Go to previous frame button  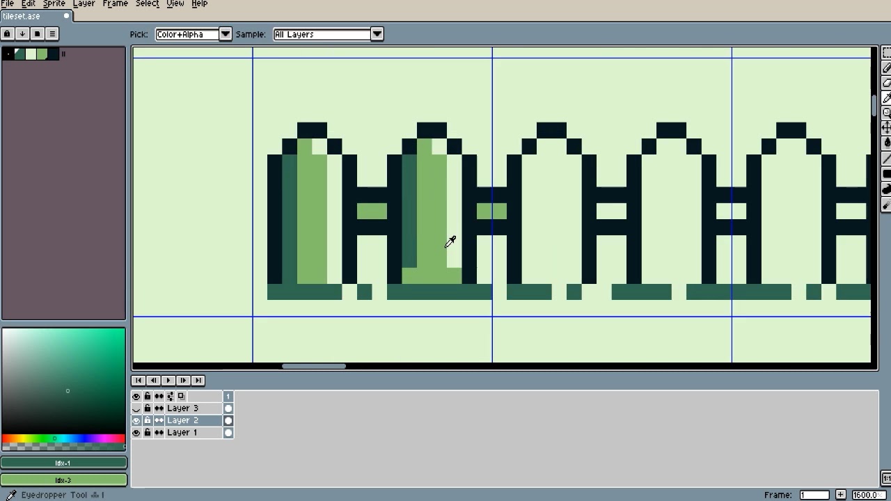(x=153, y=380)
